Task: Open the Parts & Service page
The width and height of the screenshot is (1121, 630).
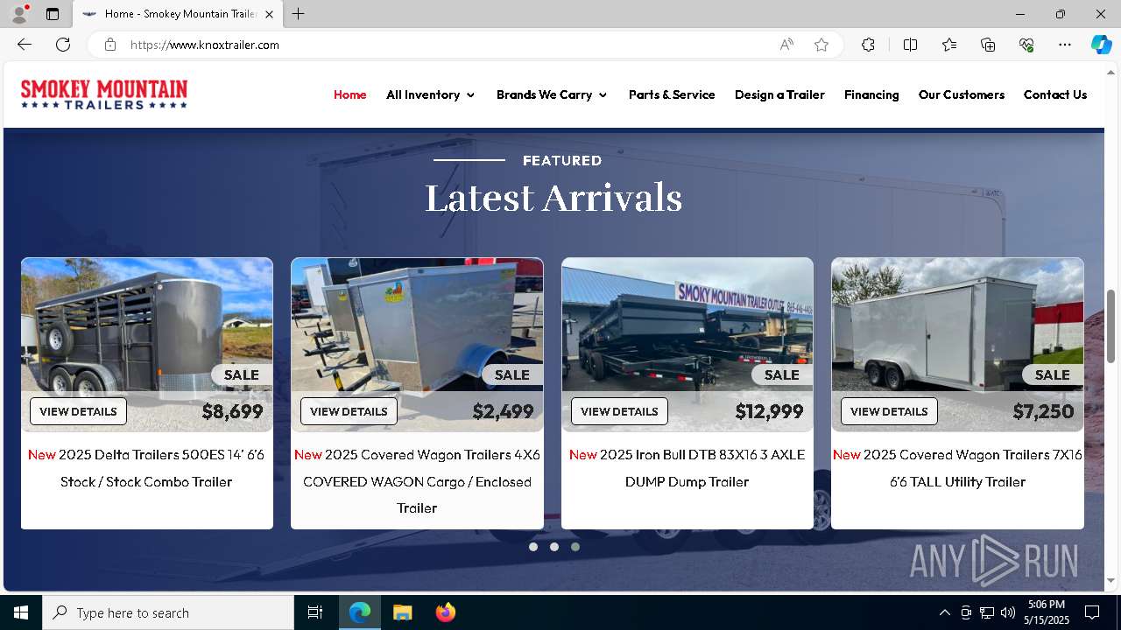Action: 672,94
